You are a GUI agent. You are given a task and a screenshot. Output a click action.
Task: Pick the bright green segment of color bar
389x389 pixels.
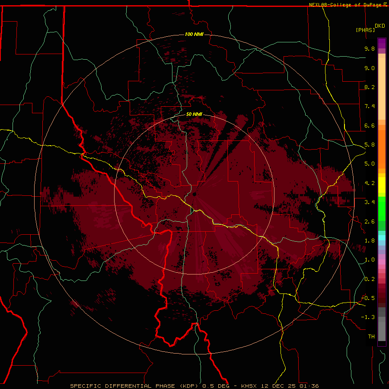[382, 208]
